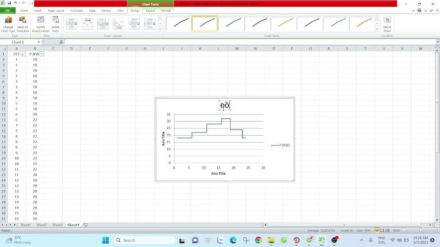Viewport: 440px width, 247px height.
Task: Open the Select Data dialog
Action: pyautogui.click(x=55, y=24)
